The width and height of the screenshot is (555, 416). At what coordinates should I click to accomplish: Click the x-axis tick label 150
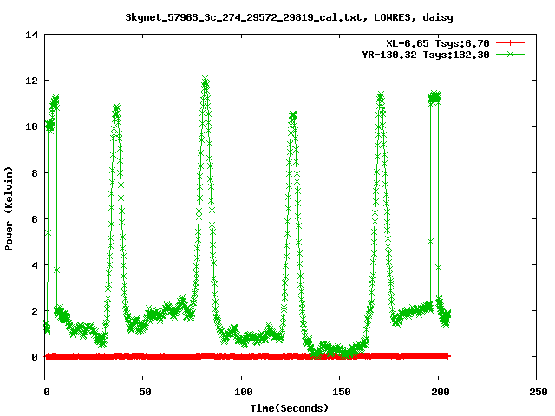342,392
